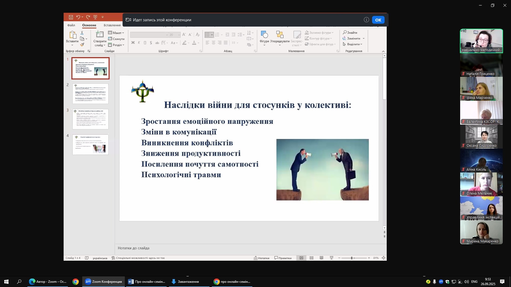Click the font color swatch

point(194,43)
